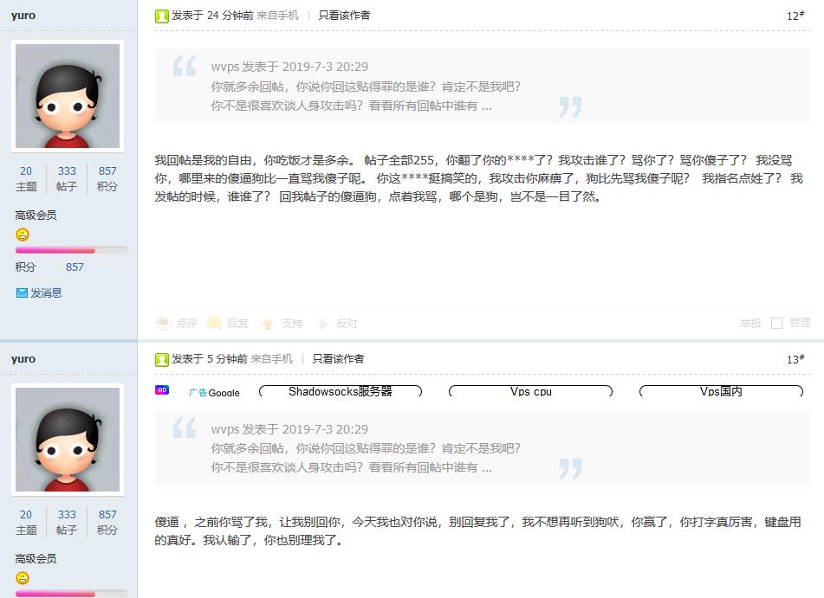The height and width of the screenshot is (598, 824).
Task: Open Shadowsocks服务器 ad pill
Action: click(x=341, y=391)
